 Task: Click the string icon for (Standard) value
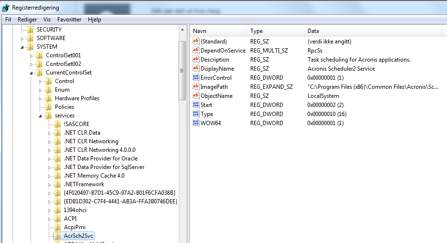click(196, 41)
